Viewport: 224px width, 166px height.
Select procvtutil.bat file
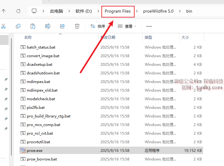tap(111, 142)
